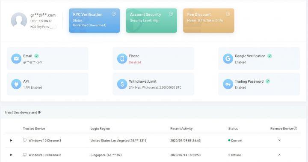The width and height of the screenshot is (308, 162).
Task: Click monitor icon of the Los Angeles device
Action: (x=25, y=140)
